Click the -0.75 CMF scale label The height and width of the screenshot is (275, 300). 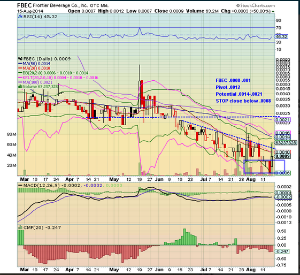point(281,265)
